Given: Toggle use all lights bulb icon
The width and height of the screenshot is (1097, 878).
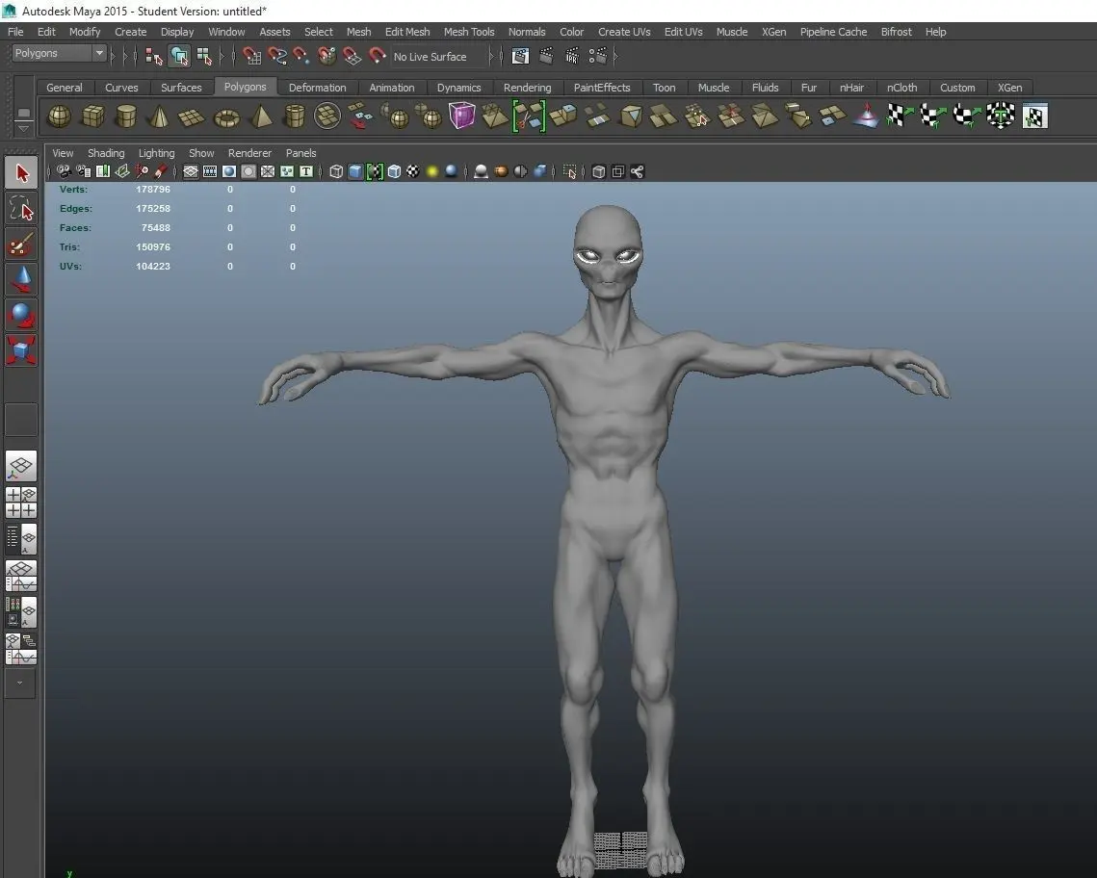Looking at the screenshot, I should click(432, 172).
